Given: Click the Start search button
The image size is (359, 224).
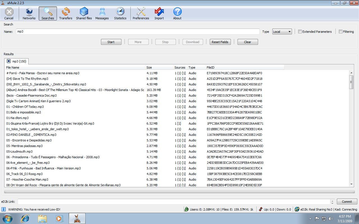Looking at the screenshot, I should pos(111,42).
